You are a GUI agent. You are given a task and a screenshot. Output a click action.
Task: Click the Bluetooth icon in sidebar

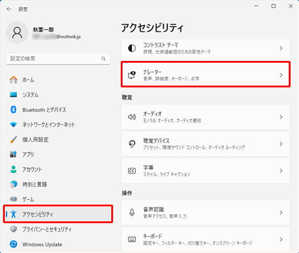click(x=13, y=109)
